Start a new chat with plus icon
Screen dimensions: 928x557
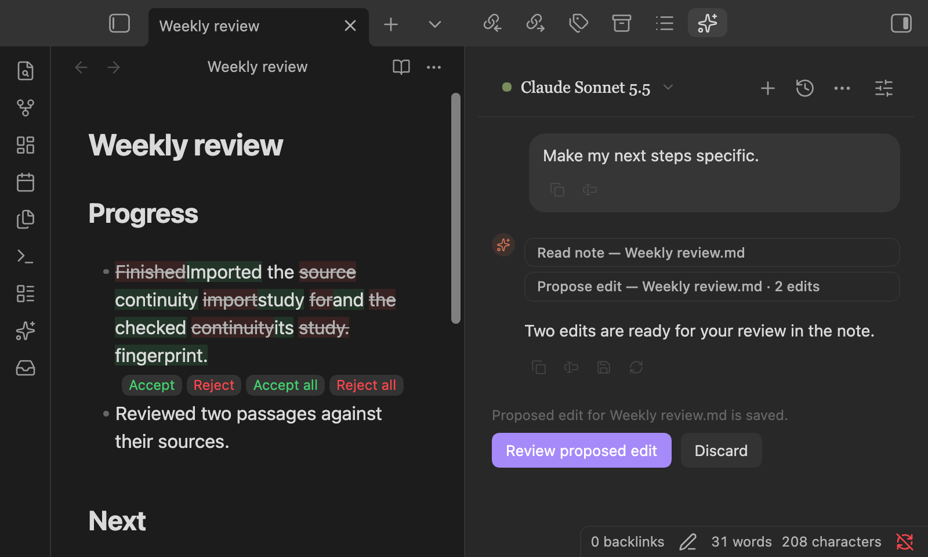pos(768,88)
